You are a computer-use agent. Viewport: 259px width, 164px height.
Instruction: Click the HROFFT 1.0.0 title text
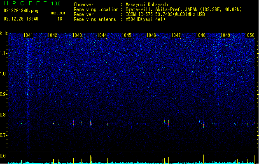coord(32,3)
